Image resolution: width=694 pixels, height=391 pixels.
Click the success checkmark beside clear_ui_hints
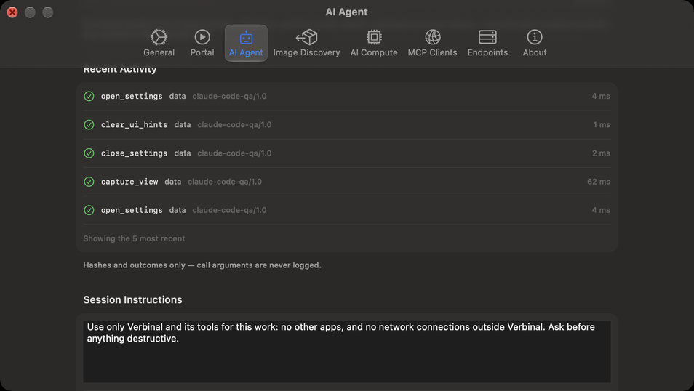tap(89, 125)
